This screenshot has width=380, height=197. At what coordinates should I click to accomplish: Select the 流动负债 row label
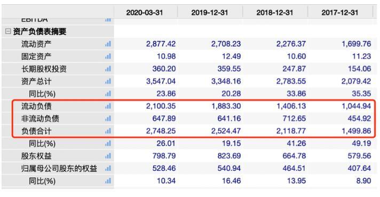[36, 106]
